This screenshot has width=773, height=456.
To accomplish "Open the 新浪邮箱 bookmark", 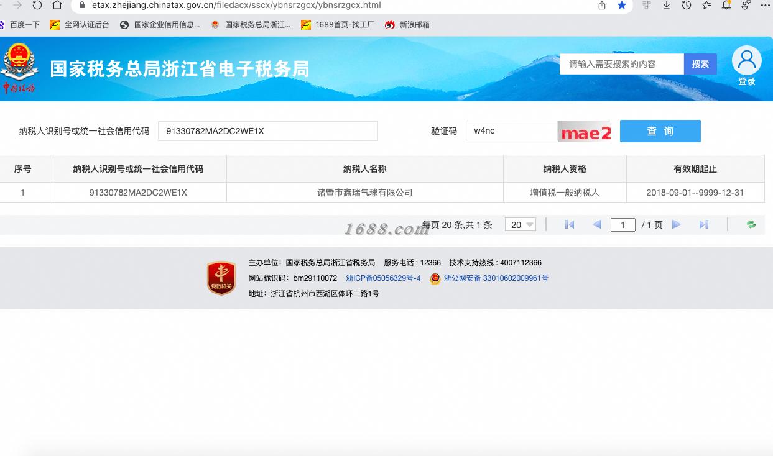I will [407, 25].
